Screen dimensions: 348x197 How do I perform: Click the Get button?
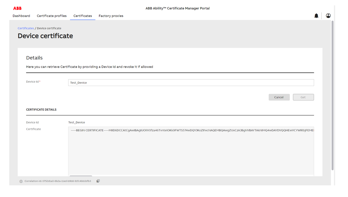(x=303, y=97)
